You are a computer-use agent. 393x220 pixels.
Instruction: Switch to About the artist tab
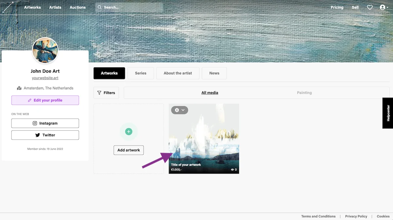coord(178,73)
